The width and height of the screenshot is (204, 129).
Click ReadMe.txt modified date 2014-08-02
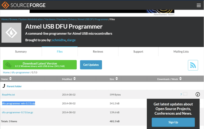pyautogui.click(x=69, y=95)
